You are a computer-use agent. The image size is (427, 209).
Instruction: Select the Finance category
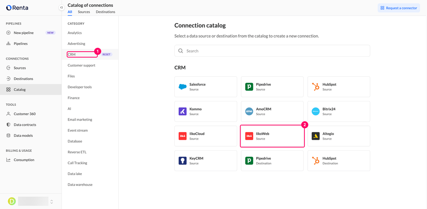(74, 98)
